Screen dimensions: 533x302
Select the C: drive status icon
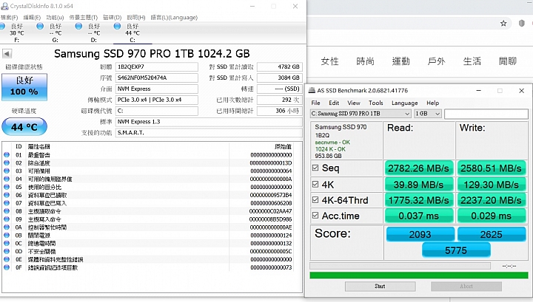tap(118, 27)
